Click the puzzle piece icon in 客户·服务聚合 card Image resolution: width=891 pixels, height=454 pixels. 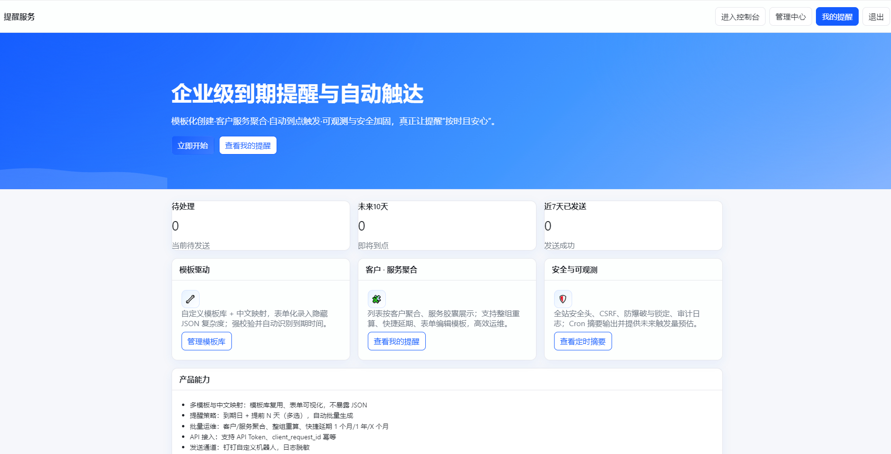pos(376,299)
